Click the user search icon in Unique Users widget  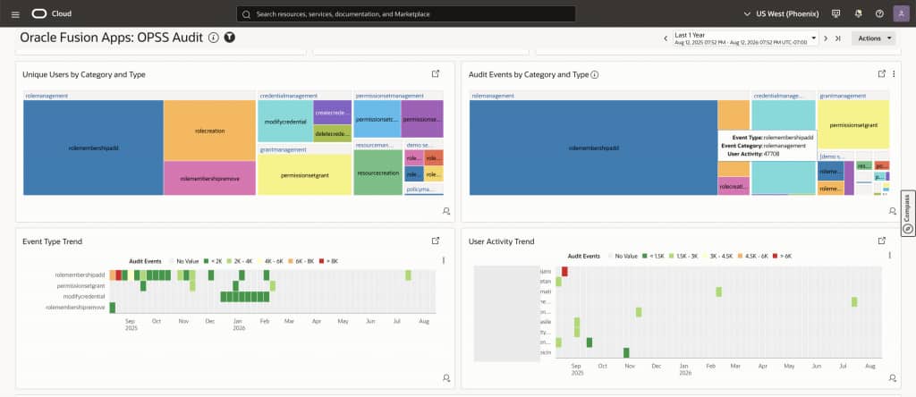coord(446,211)
